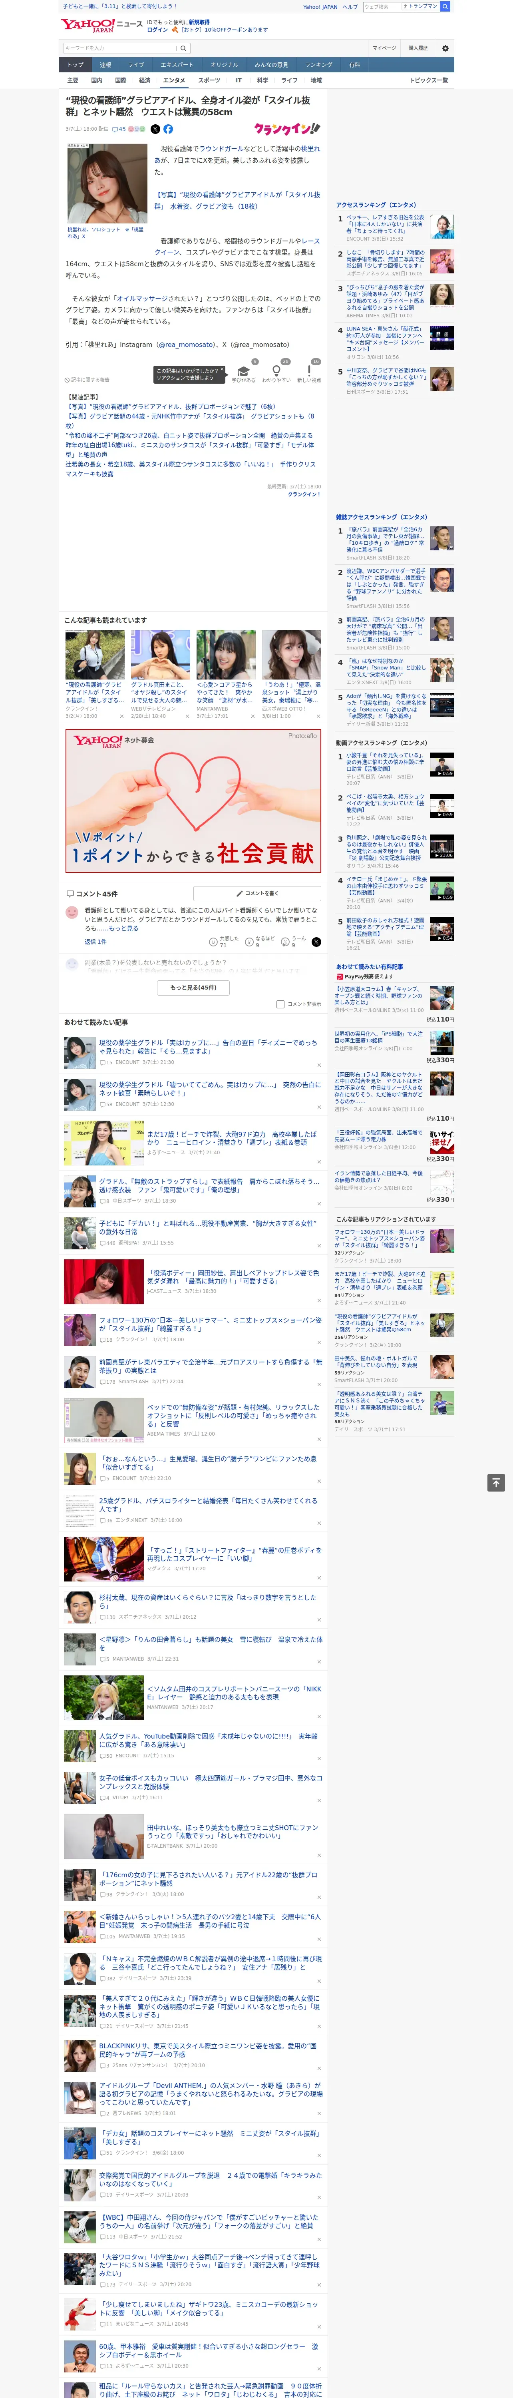Open the みんなの意見 tab

tap(271, 65)
